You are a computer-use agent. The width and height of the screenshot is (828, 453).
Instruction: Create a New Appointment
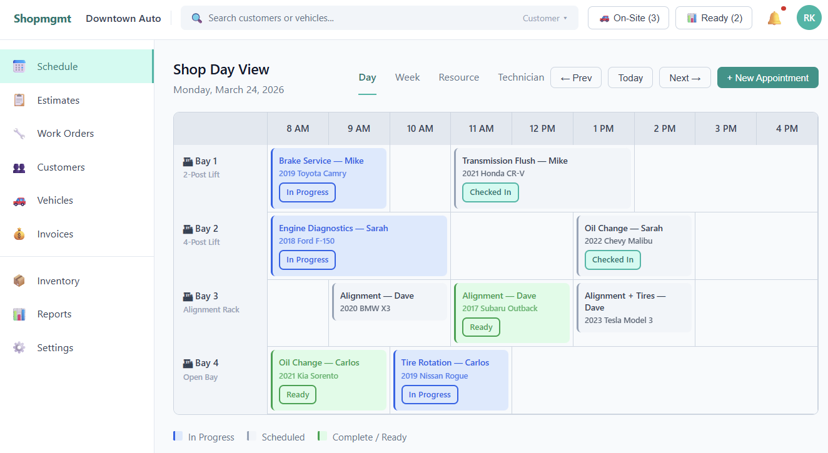point(768,77)
